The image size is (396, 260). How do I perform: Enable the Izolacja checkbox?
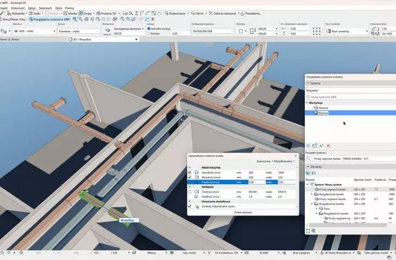(149, 33)
